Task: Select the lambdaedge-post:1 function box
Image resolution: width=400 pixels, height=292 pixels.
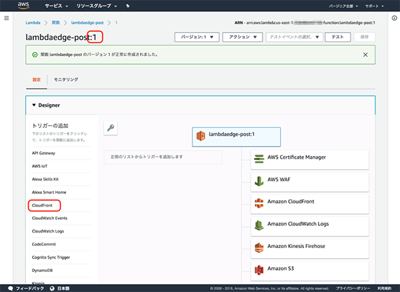Action: [x=236, y=137]
